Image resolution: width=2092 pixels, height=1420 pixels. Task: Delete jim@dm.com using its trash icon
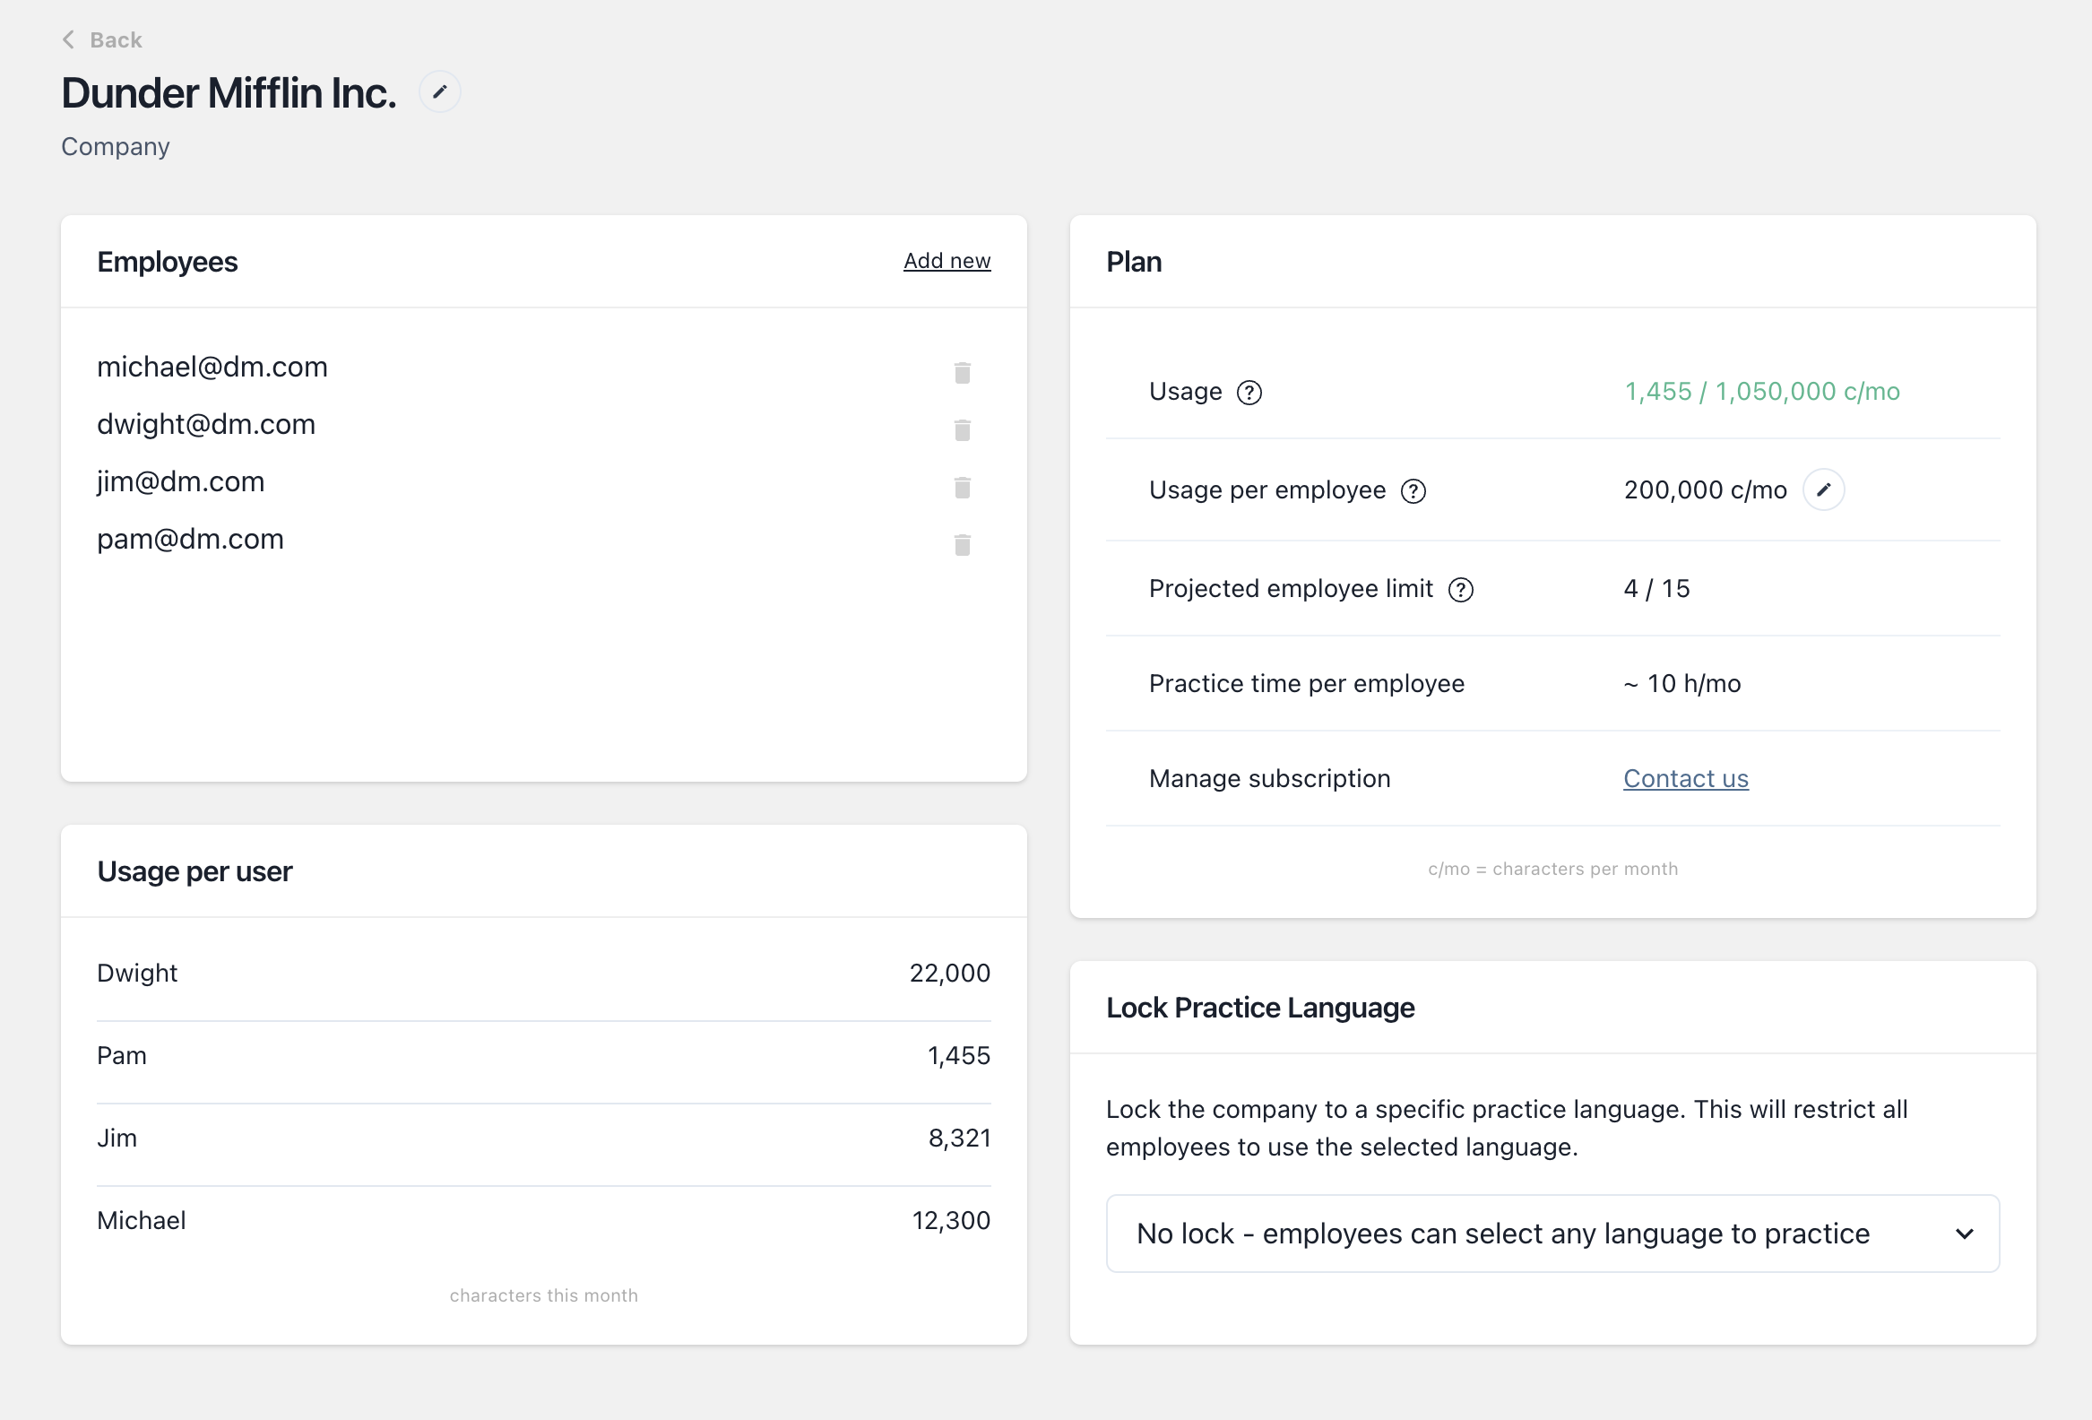[x=962, y=487]
